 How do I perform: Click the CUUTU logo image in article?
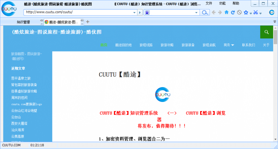point(163,95)
